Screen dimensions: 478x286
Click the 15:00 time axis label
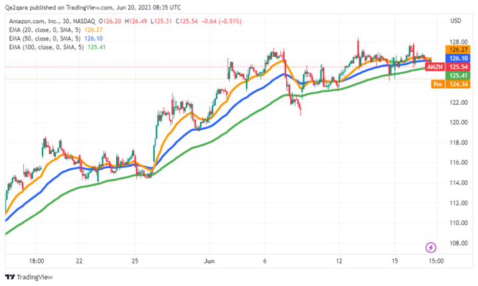[436, 261]
